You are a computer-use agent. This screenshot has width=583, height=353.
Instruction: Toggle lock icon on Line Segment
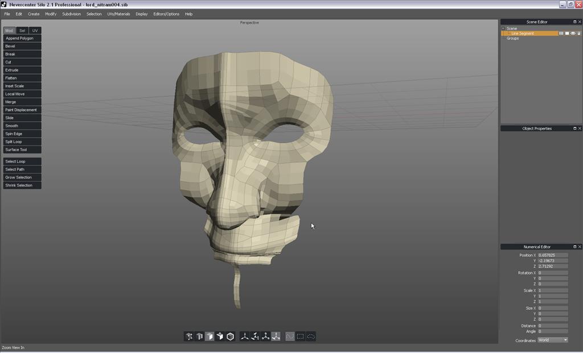[578, 34]
